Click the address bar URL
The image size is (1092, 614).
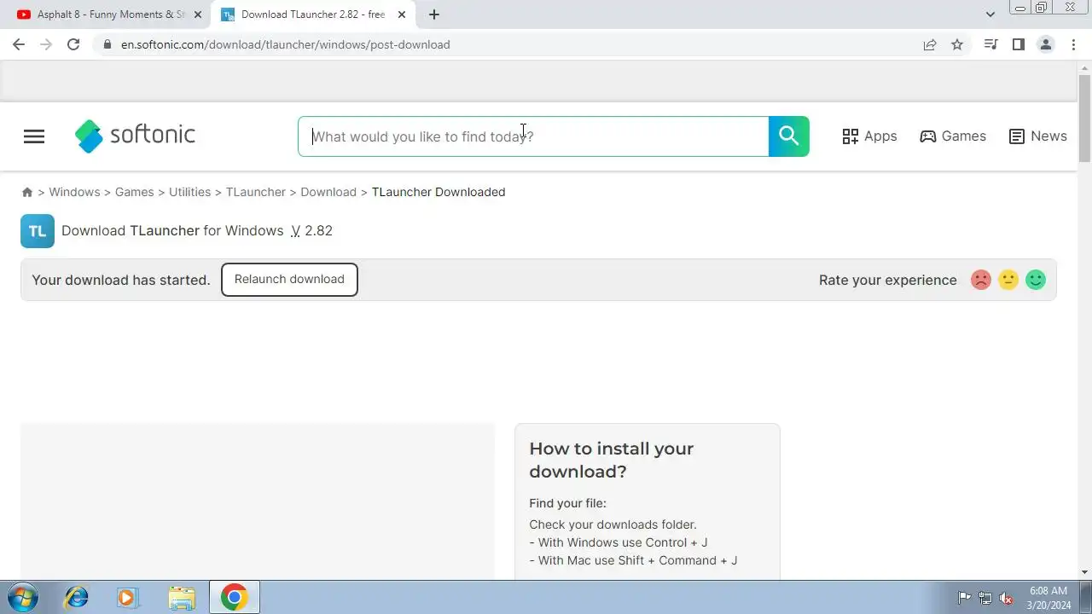285,44
